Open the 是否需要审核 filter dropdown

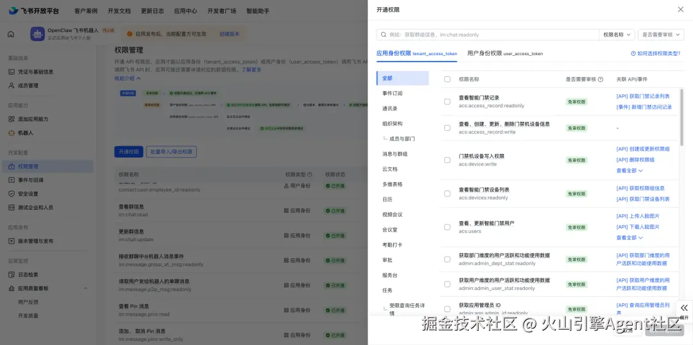(661, 35)
